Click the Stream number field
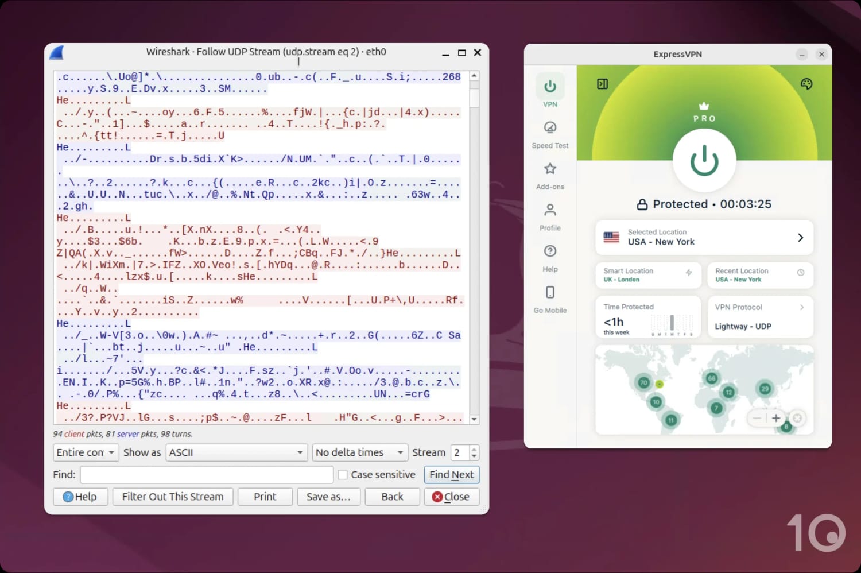The width and height of the screenshot is (861, 573). (460, 452)
